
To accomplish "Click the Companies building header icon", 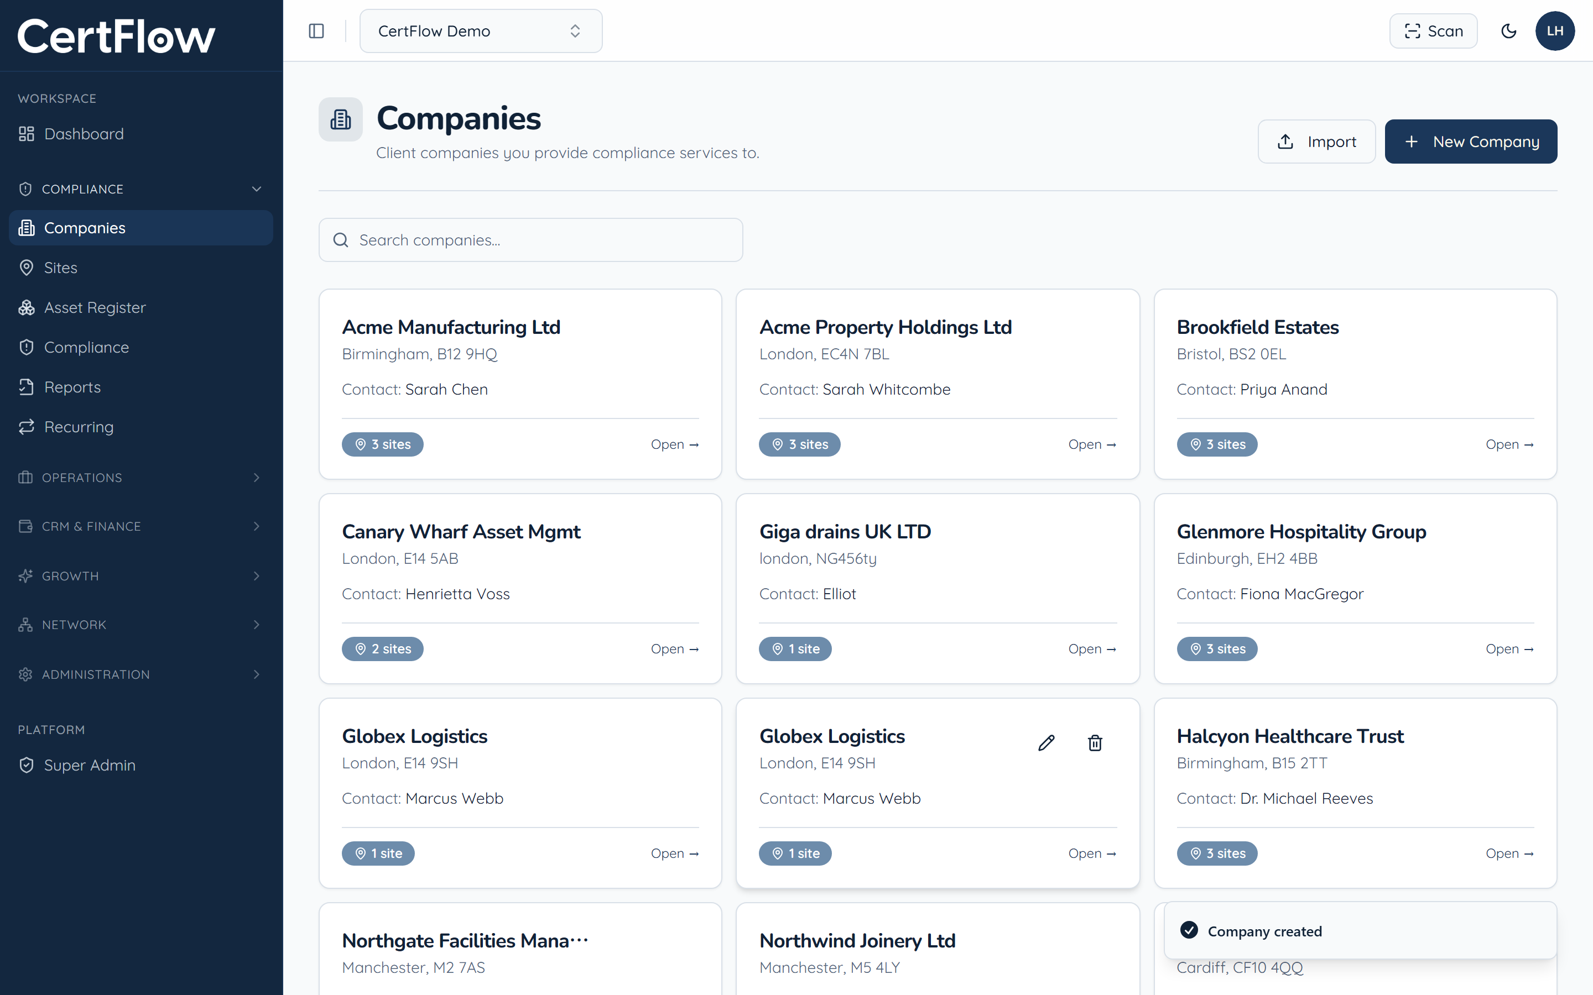I will tap(340, 119).
